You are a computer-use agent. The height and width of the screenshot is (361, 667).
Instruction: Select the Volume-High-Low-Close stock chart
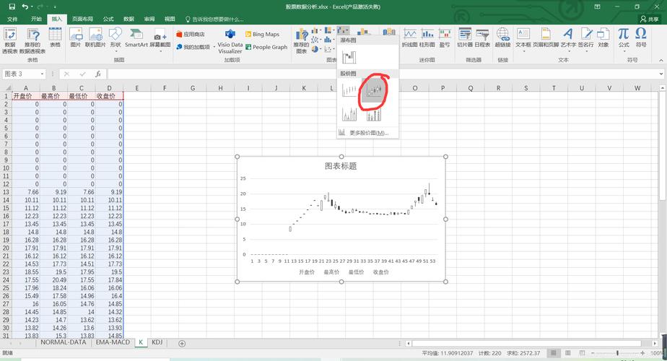(x=349, y=114)
